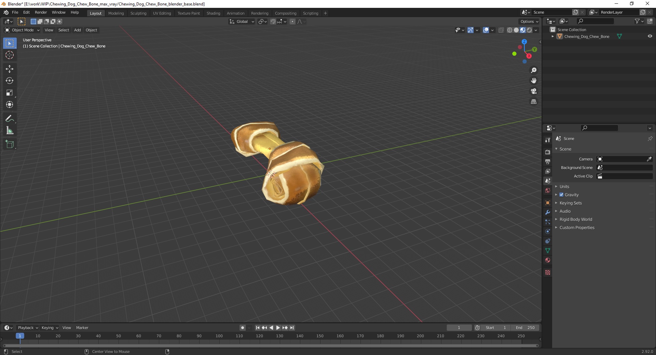Open the View Layer properties tab
656x355 pixels.
[x=548, y=171]
